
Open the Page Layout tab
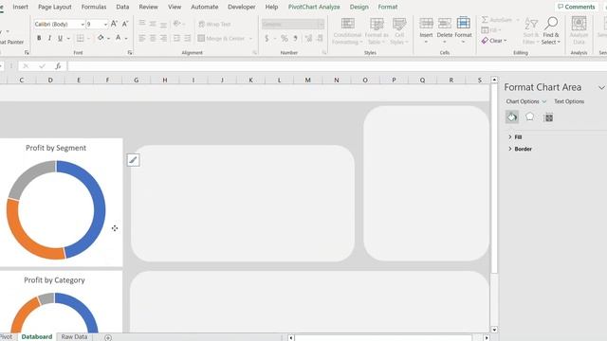coord(55,7)
